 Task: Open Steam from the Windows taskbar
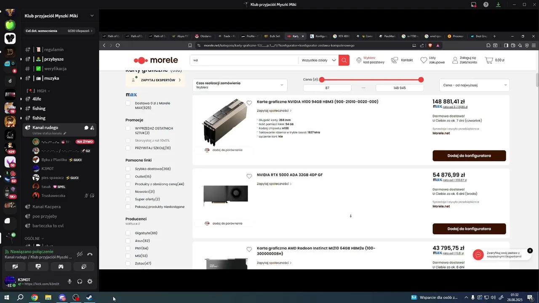tap(90, 298)
